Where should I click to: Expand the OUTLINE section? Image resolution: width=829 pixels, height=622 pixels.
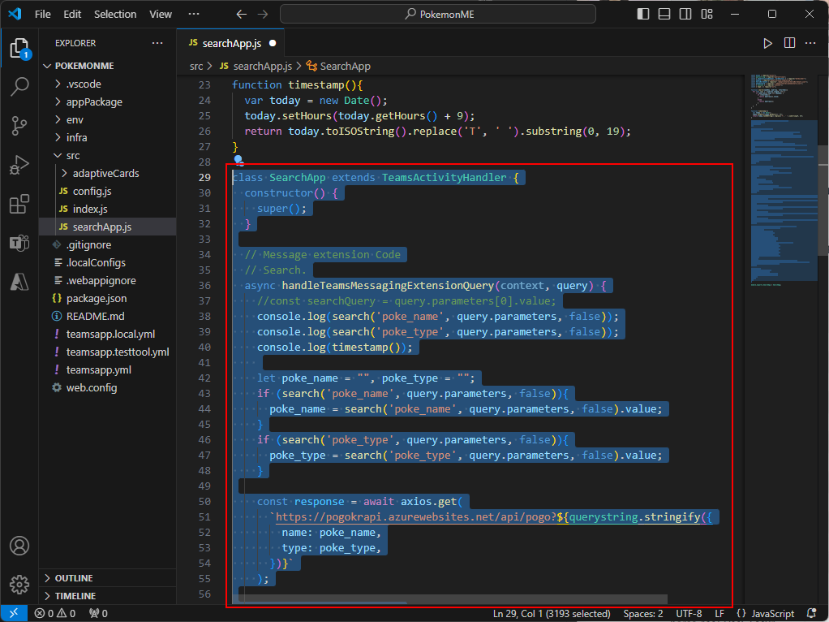tap(108, 578)
